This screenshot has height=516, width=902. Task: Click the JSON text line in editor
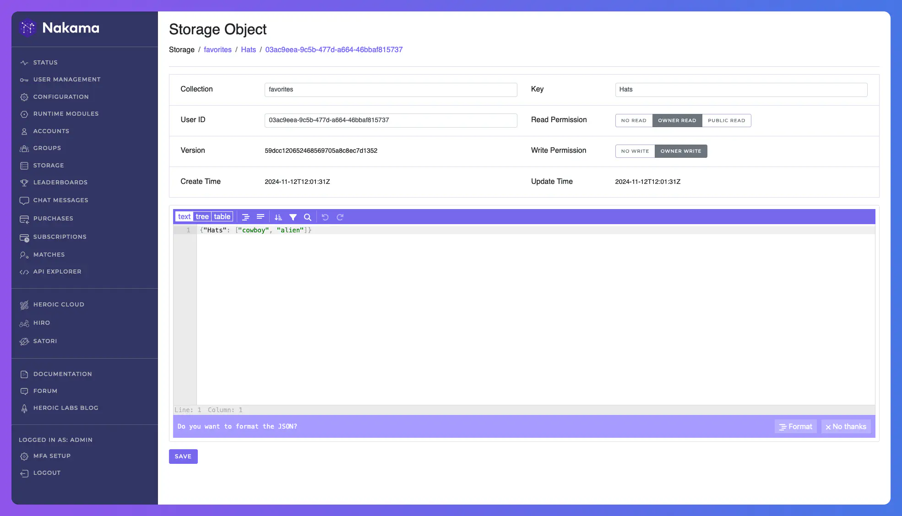[x=536, y=230]
